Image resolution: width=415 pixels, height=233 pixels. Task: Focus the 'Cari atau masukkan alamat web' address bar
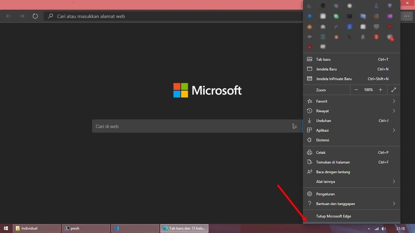[173, 16]
